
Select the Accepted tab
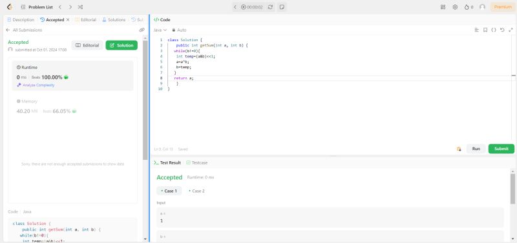tap(52, 20)
